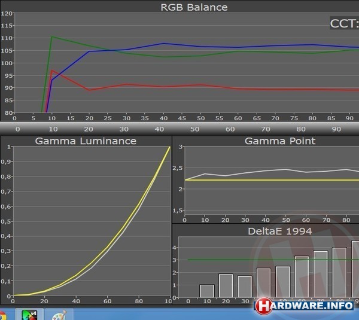Viewport: 359px width, 320px height.
Task: Click the green peak in RGB Balance
Action: click(52, 36)
